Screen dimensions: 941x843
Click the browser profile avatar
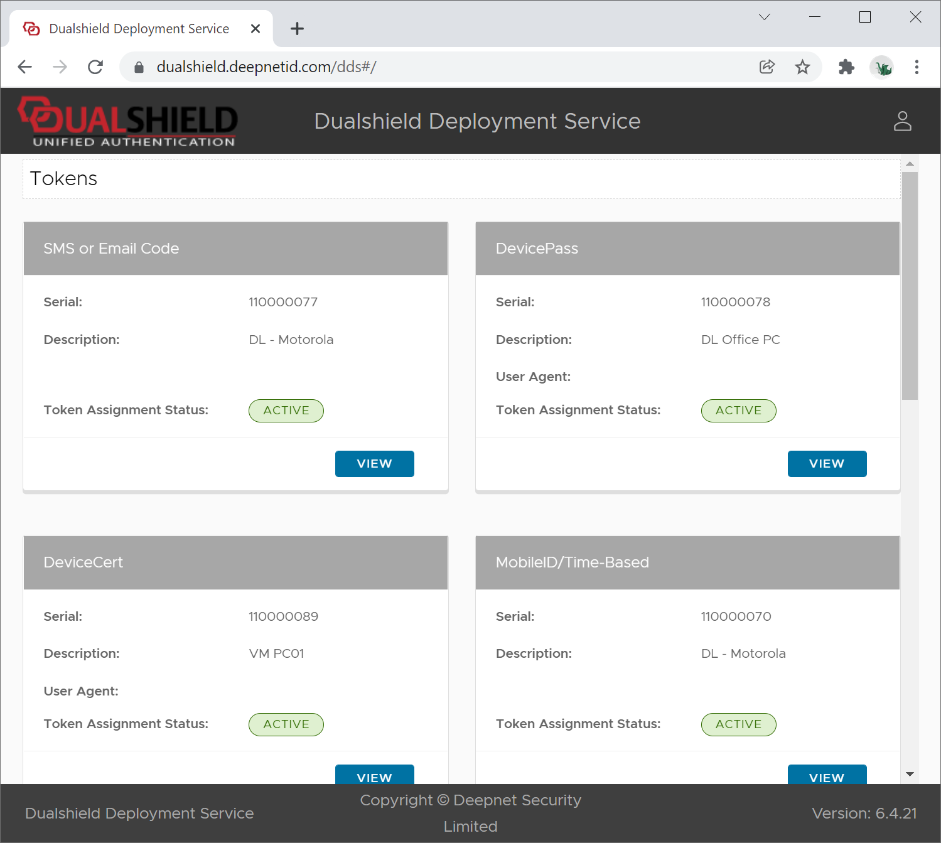(882, 67)
